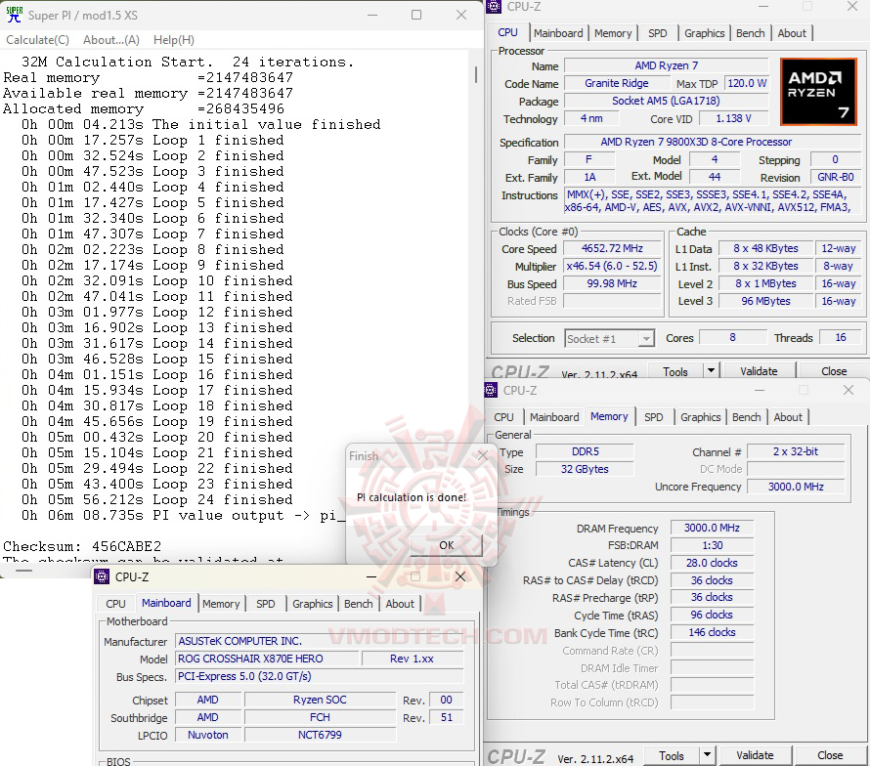Select CPU tab in the Mainboard CPU-Z window
This screenshot has height=766, width=870.
[115, 604]
